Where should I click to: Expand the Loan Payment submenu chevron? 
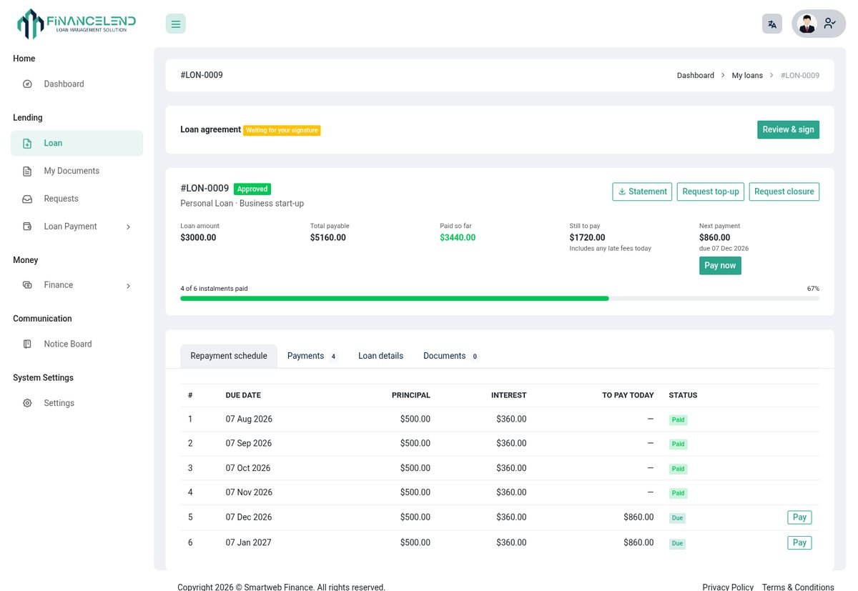click(128, 227)
